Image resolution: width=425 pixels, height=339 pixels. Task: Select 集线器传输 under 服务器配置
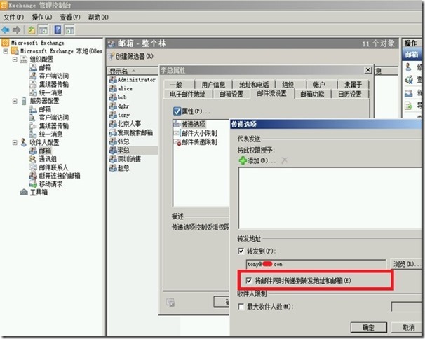coord(49,126)
